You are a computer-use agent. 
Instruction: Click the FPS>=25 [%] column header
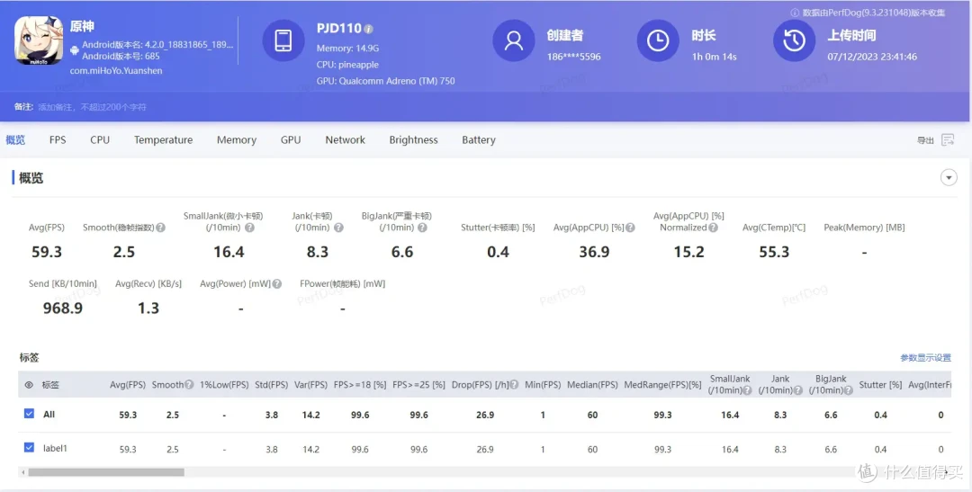pyautogui.click(x=419, y=385)
